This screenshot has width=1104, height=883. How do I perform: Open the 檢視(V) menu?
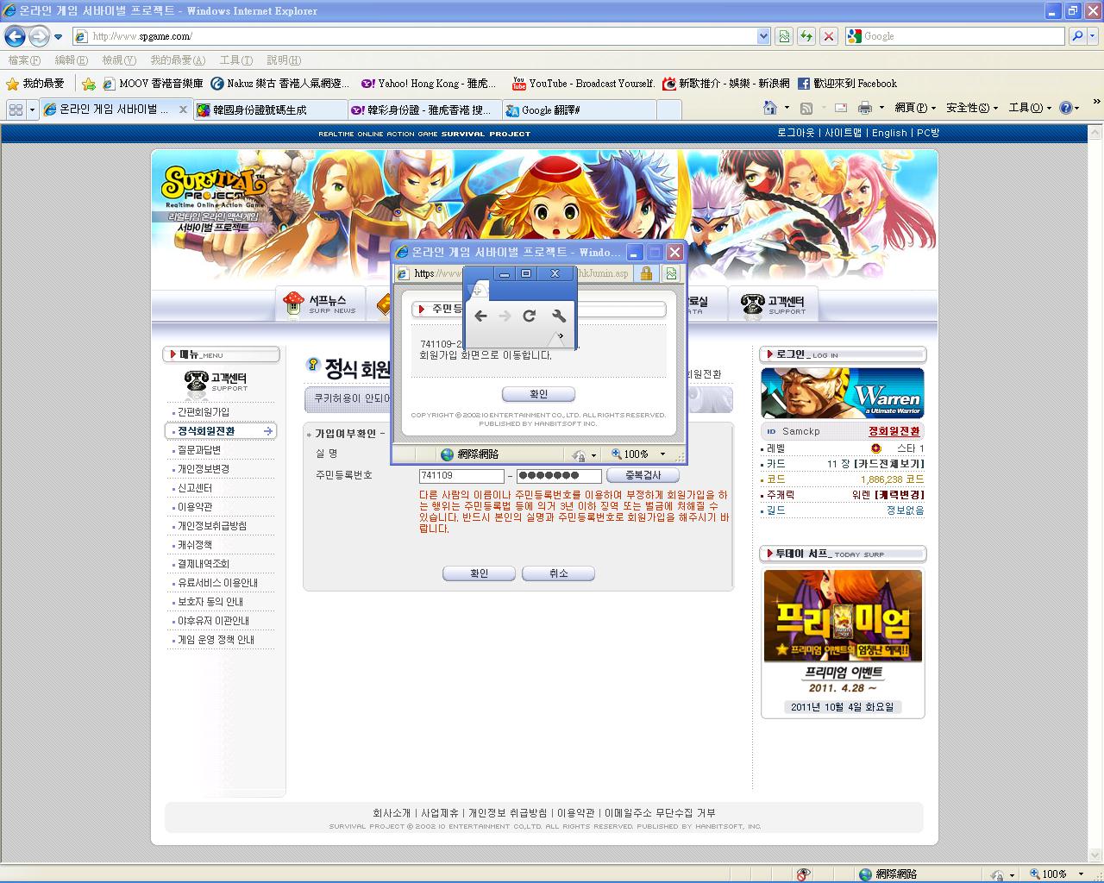118,60
